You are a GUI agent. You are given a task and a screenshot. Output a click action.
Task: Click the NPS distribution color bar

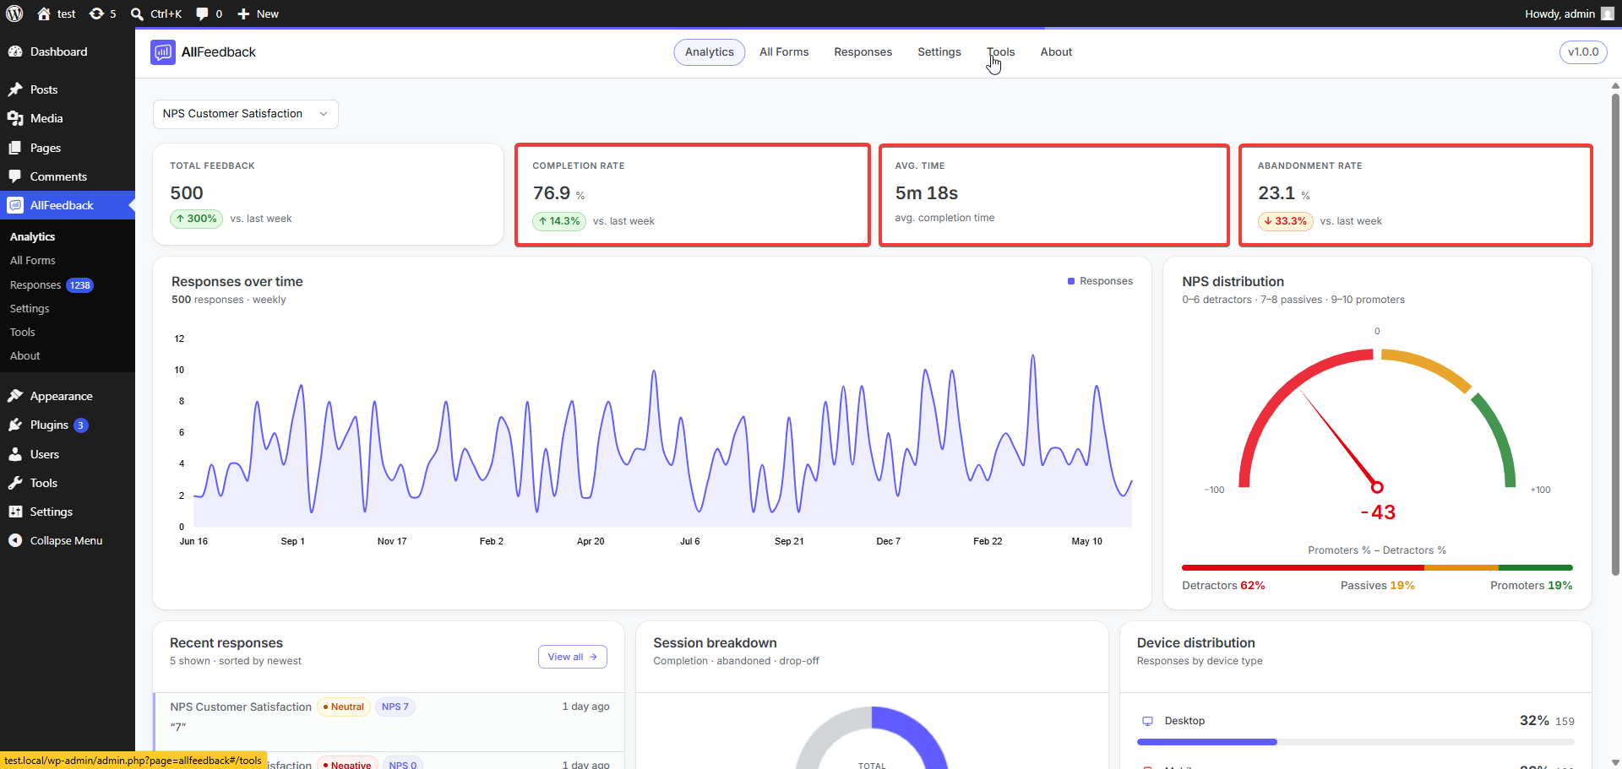tap(1377, 568)
